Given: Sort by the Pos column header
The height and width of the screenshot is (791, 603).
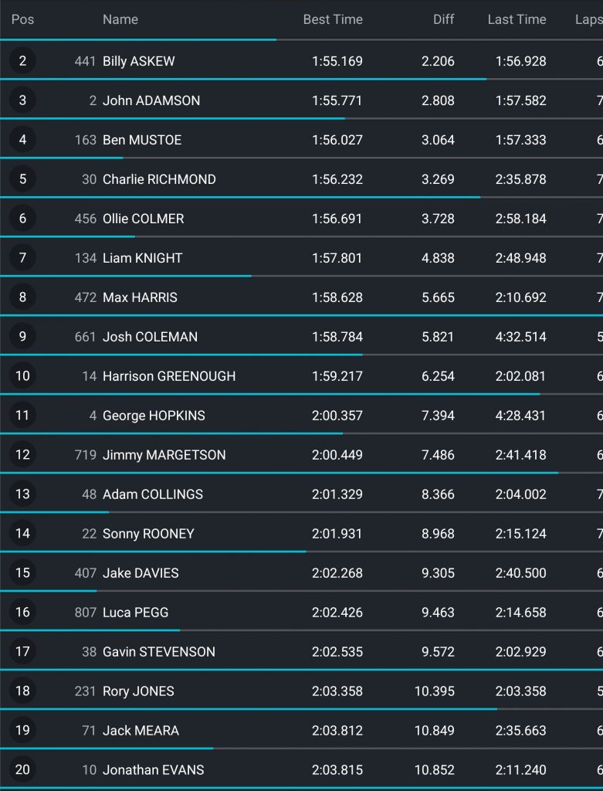Looking at the screenshot, I should pos(22,19).
